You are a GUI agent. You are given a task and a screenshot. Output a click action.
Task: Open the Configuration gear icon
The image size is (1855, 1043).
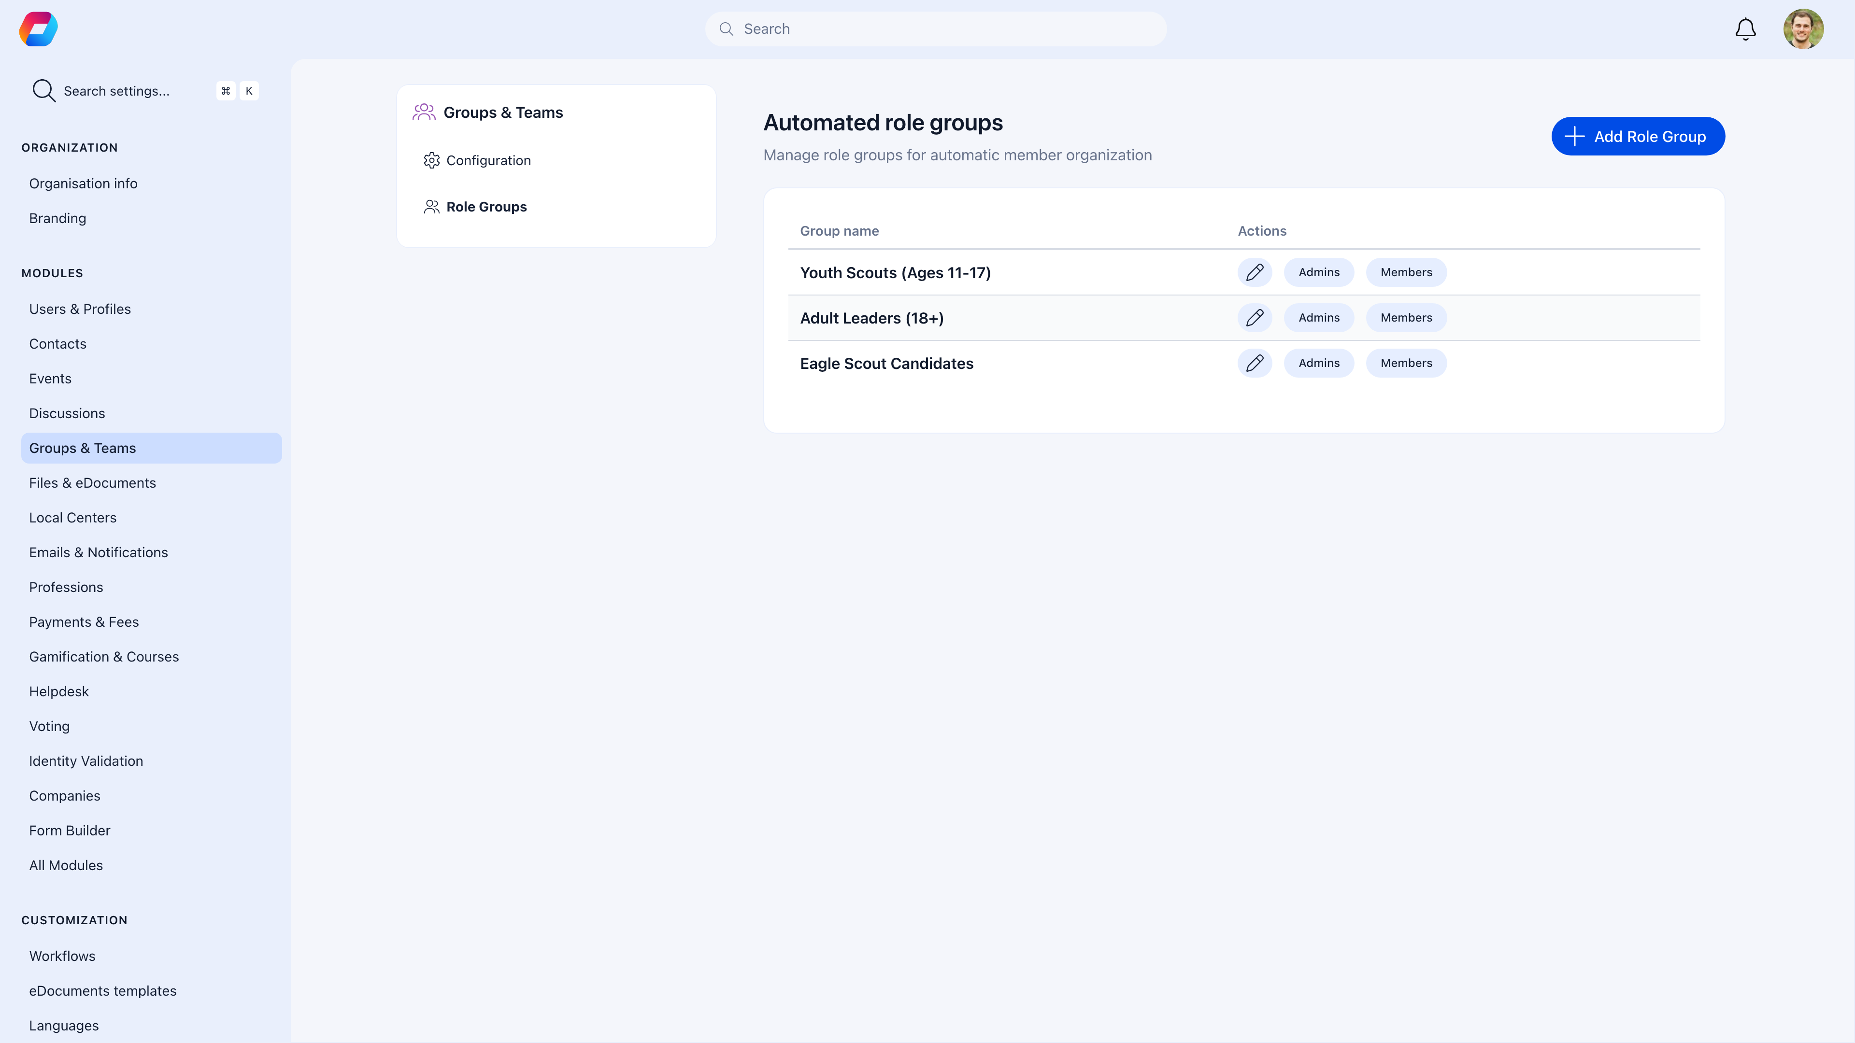pyautogui.click(x=432, y=160)
